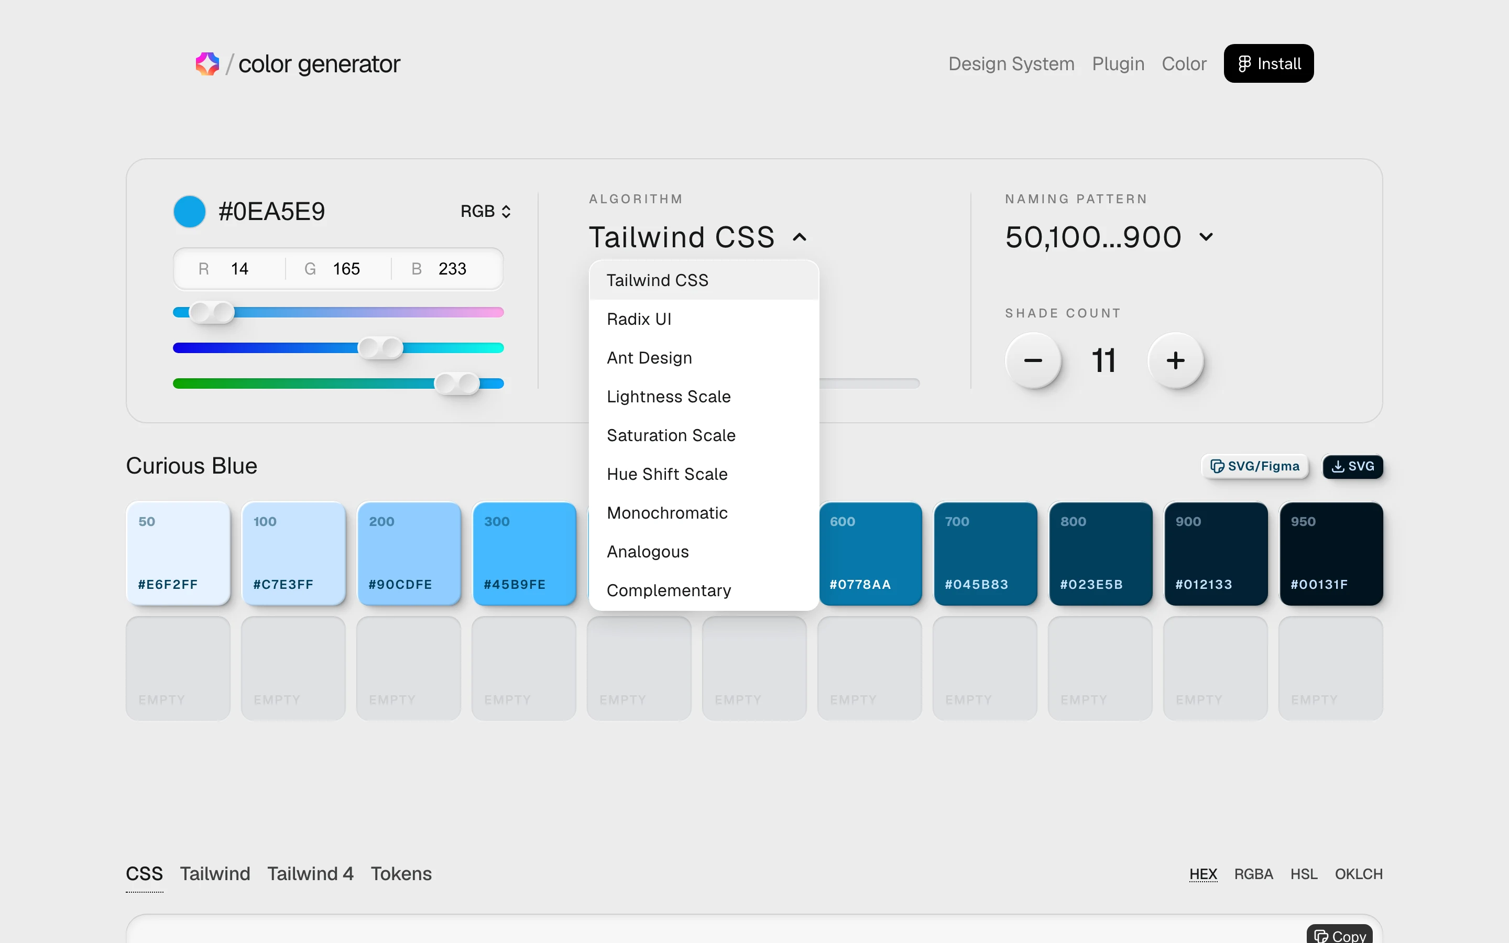Open the Plugin link
The image size is (1509, 943).
1118,63
